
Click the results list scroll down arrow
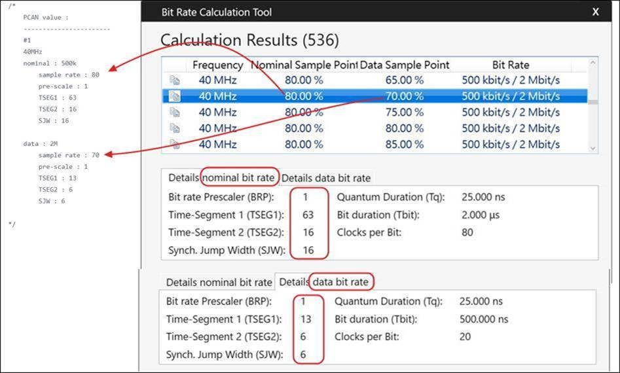click(x=593, y=148)
